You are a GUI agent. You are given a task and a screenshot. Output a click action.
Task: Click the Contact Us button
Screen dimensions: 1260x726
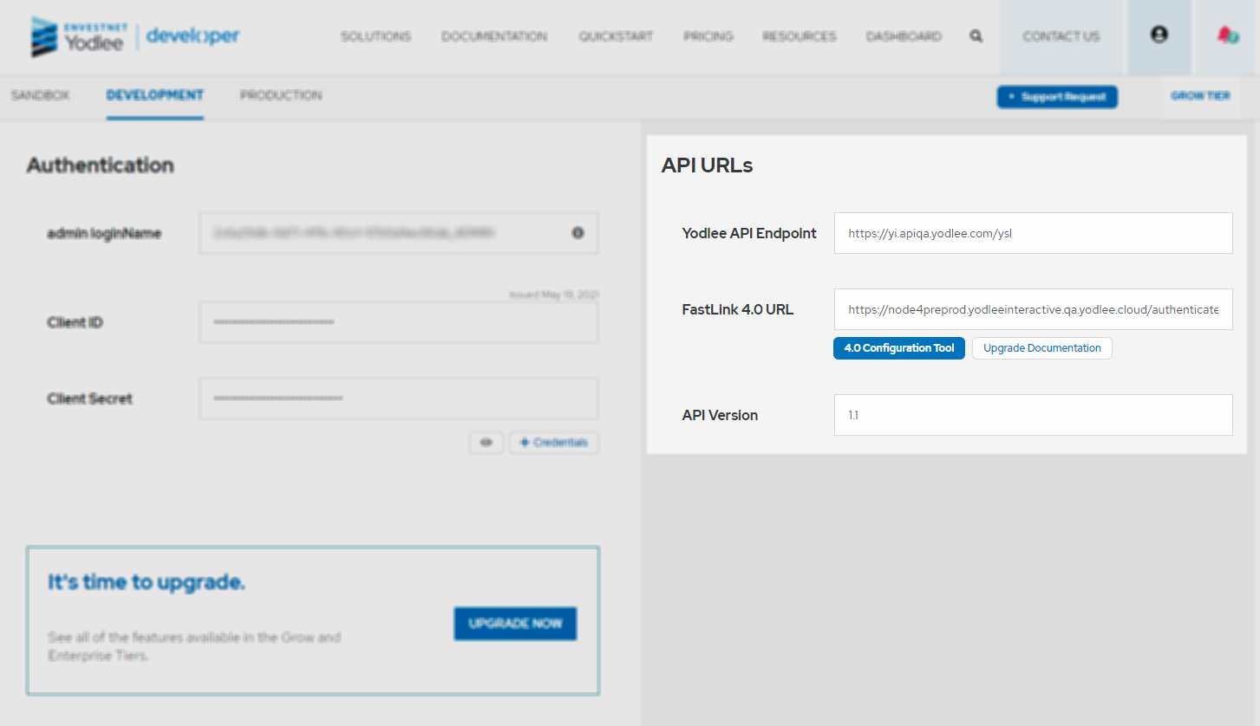click(x=1061, y=36)
